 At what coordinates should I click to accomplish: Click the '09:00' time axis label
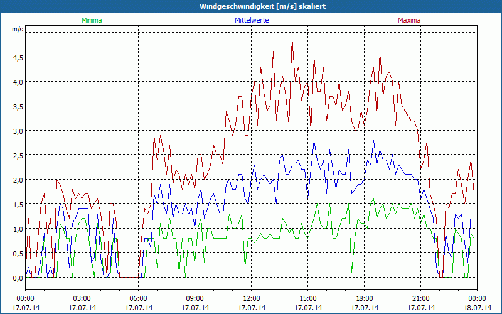pyautogui.click(x=195, y=299)
